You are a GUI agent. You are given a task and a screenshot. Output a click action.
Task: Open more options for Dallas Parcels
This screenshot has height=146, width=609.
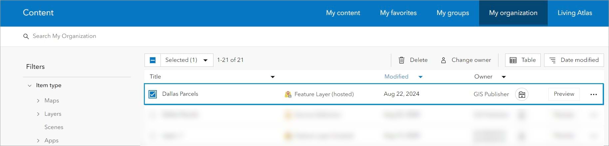pyautogui.click(x=593, y=94)
